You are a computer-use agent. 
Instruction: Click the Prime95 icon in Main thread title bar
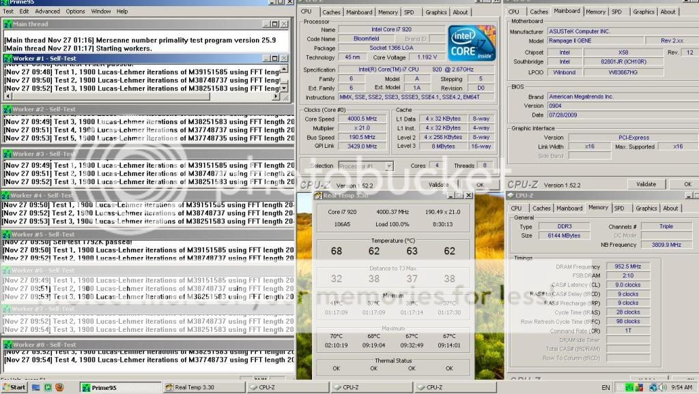tap(8, 25)
